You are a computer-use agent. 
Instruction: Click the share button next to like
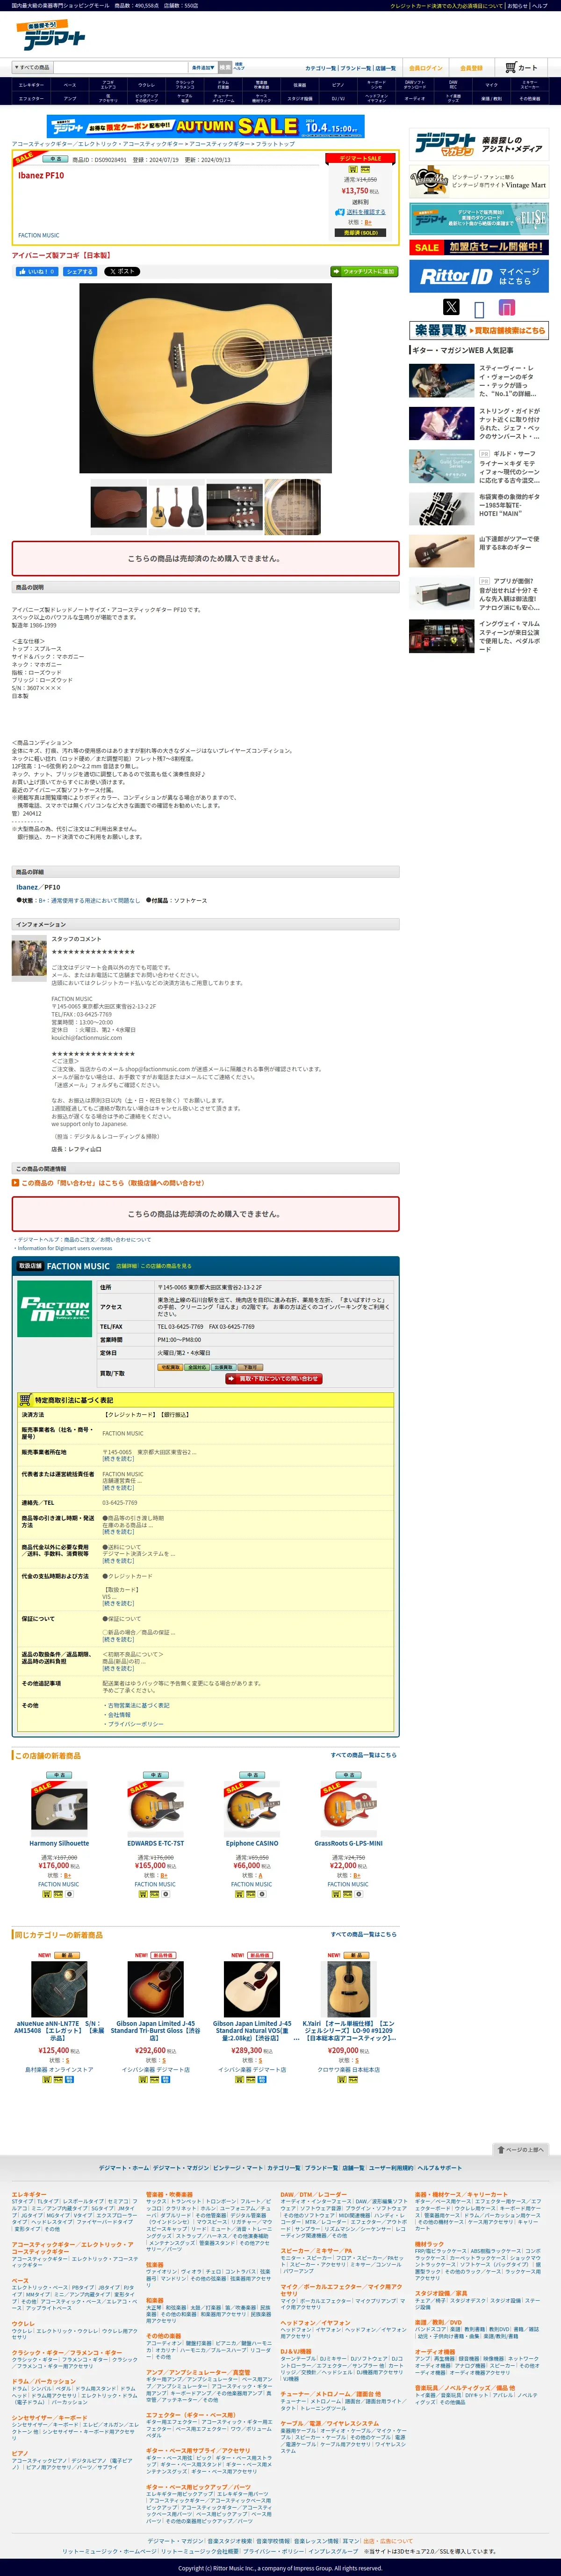(x=80, y=271)
